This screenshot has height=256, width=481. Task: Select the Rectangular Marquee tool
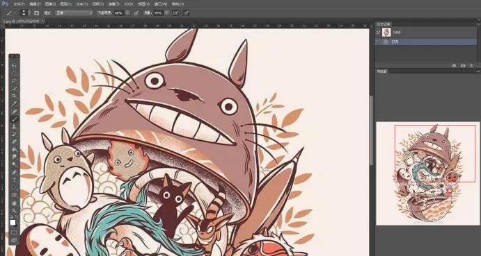[14, 74]
